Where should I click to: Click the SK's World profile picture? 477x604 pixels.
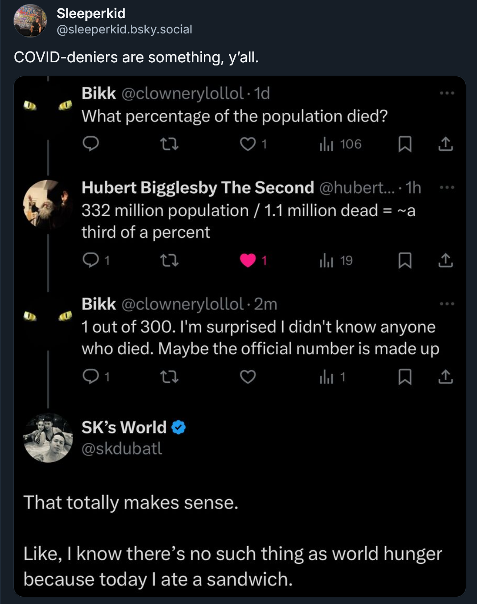click(x=48, y=438)
